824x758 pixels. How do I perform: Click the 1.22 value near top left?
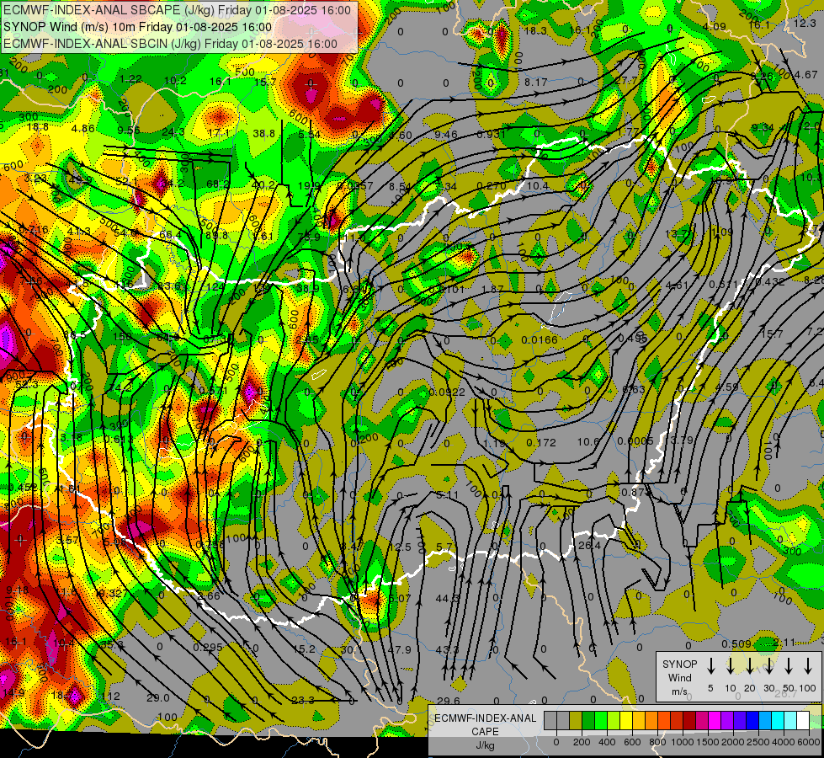point(130,79)
